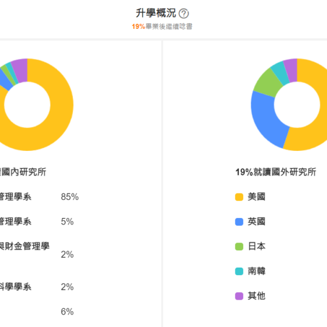This screenshot has width=327, height=327.
Task: Click the 85% value in the left list
Action: click(x=70, y=197)
